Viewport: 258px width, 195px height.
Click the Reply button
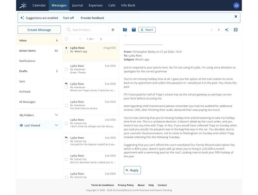click(132, 170)
